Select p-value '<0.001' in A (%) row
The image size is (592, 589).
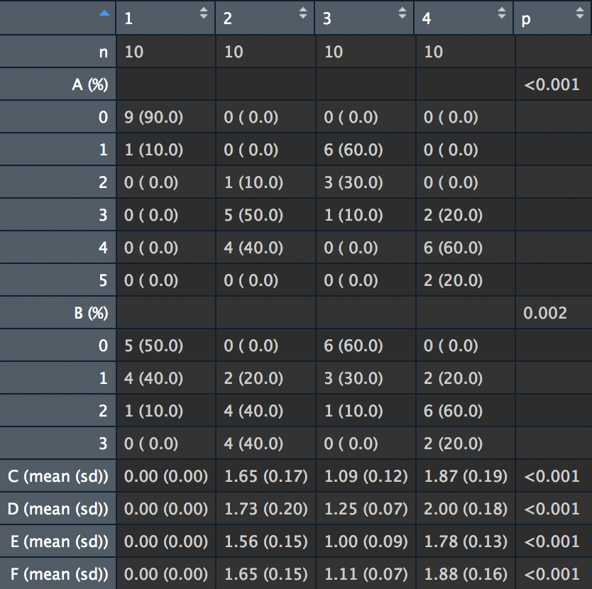pos(554,84)
